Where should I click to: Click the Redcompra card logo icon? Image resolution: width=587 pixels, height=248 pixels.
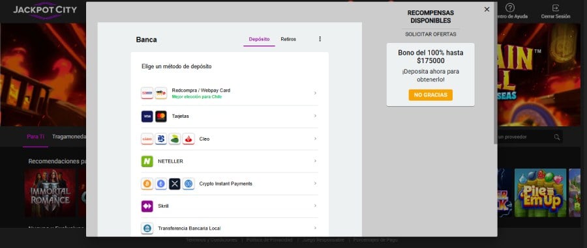pyautogui.click(x=147, y=93)
